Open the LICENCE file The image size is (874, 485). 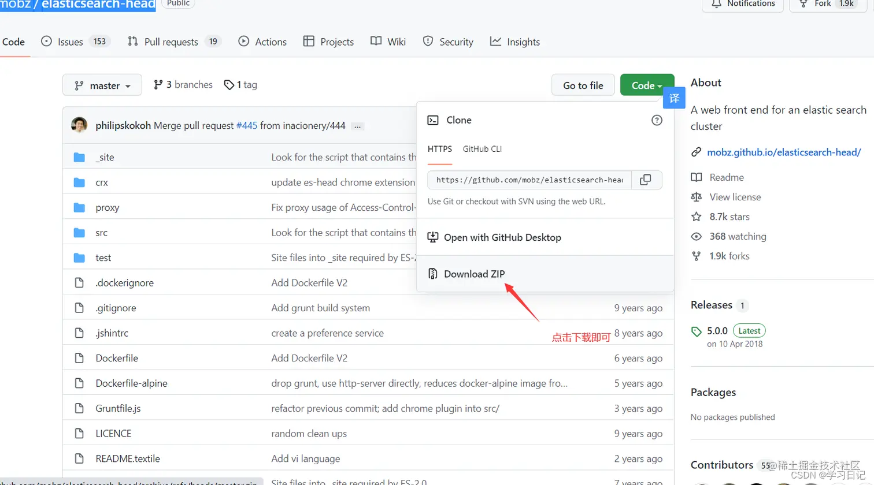pyautogui.click(x=113, y=434)
